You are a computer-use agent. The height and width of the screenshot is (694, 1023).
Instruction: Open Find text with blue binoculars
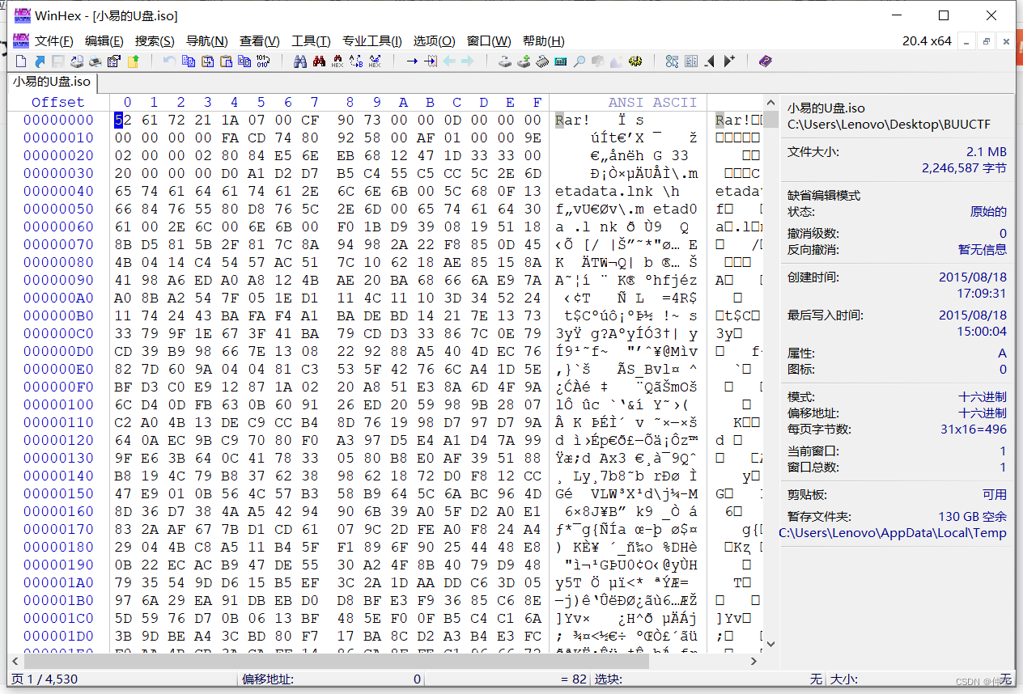click(x=299, y=61)
